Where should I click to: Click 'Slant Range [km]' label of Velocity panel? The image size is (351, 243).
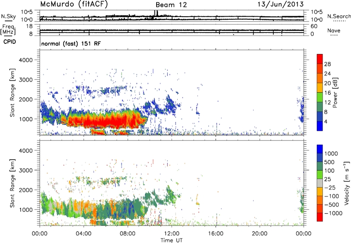pos(12,183)
